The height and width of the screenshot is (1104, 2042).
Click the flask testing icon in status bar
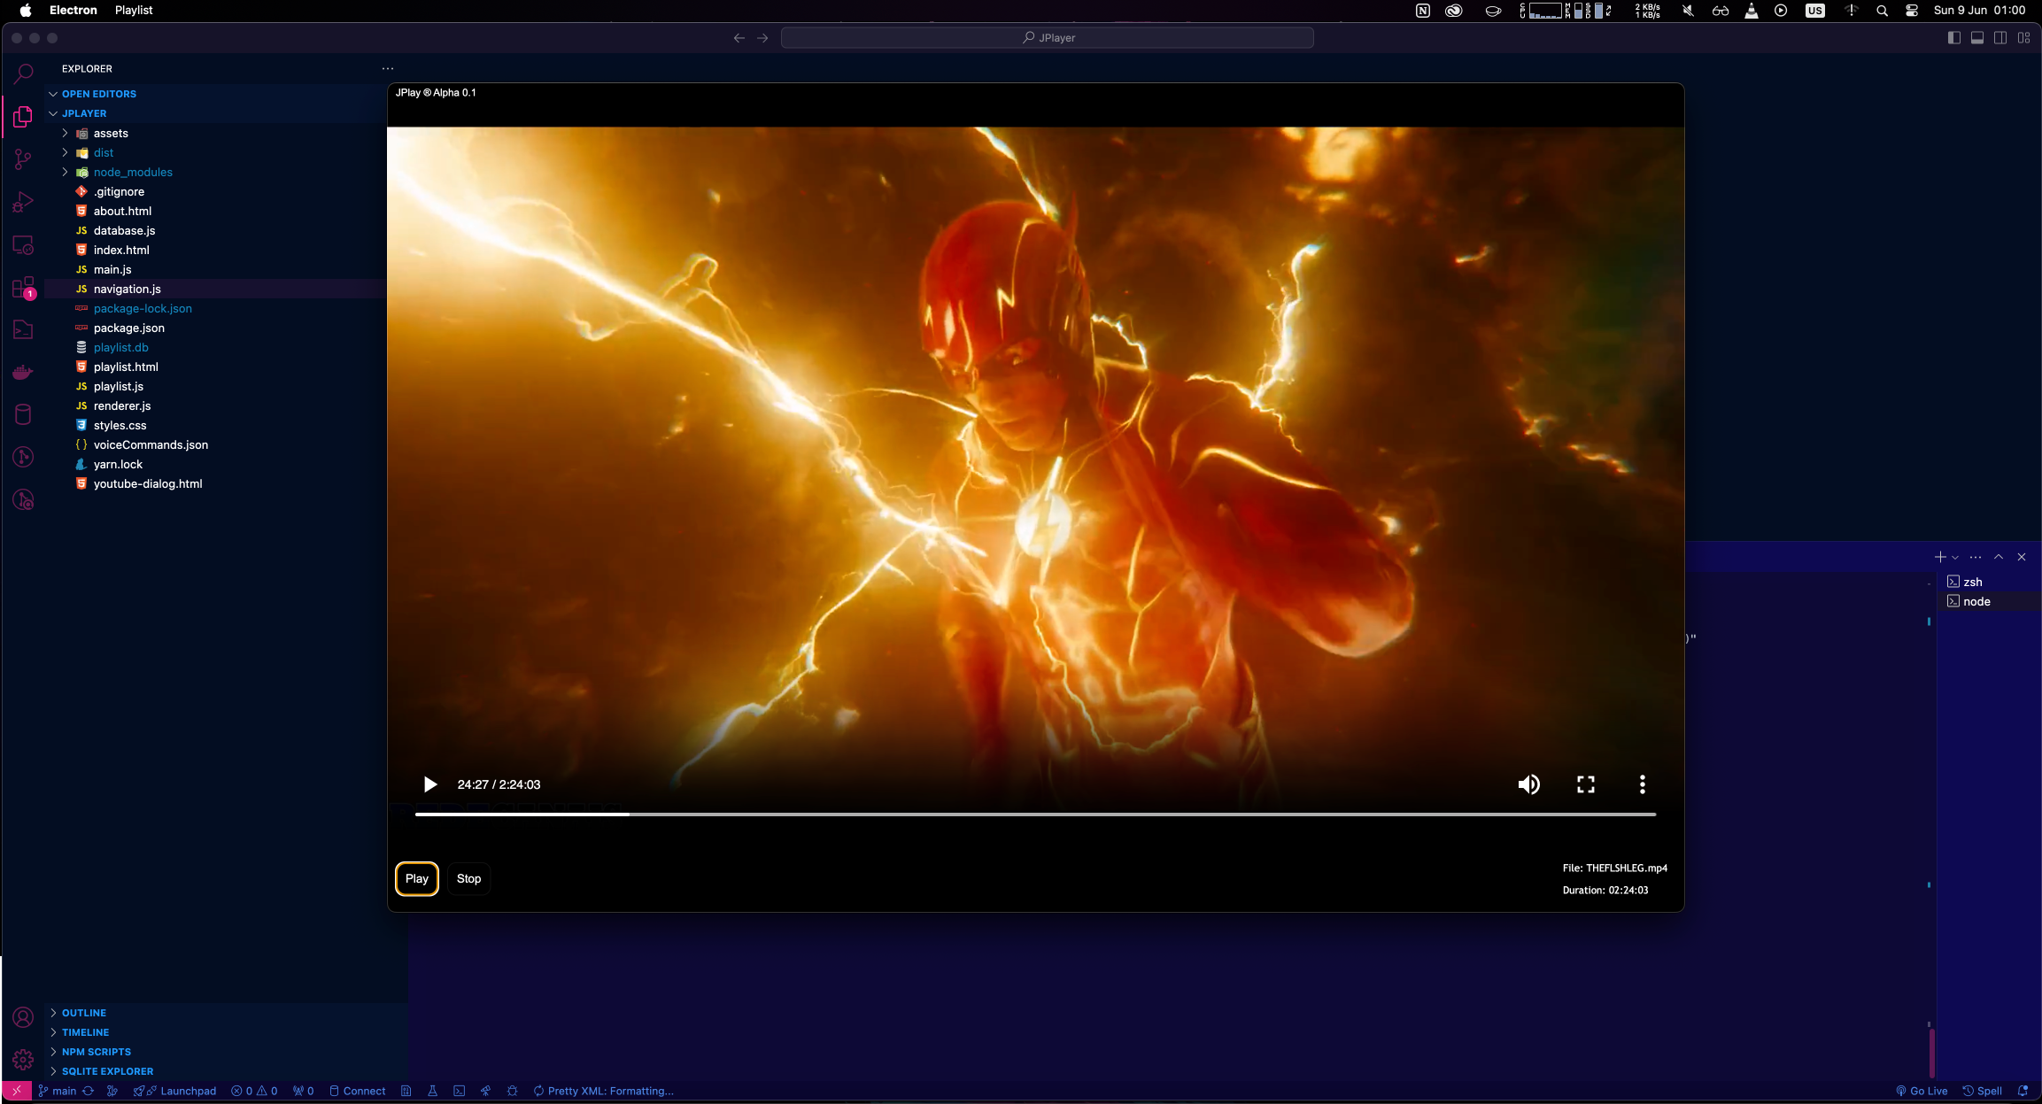click(x=433, y=1091)
